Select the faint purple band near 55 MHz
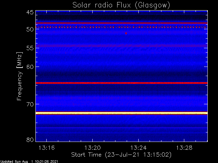This screenshot has height=163, width=218. tap(122, 46)
